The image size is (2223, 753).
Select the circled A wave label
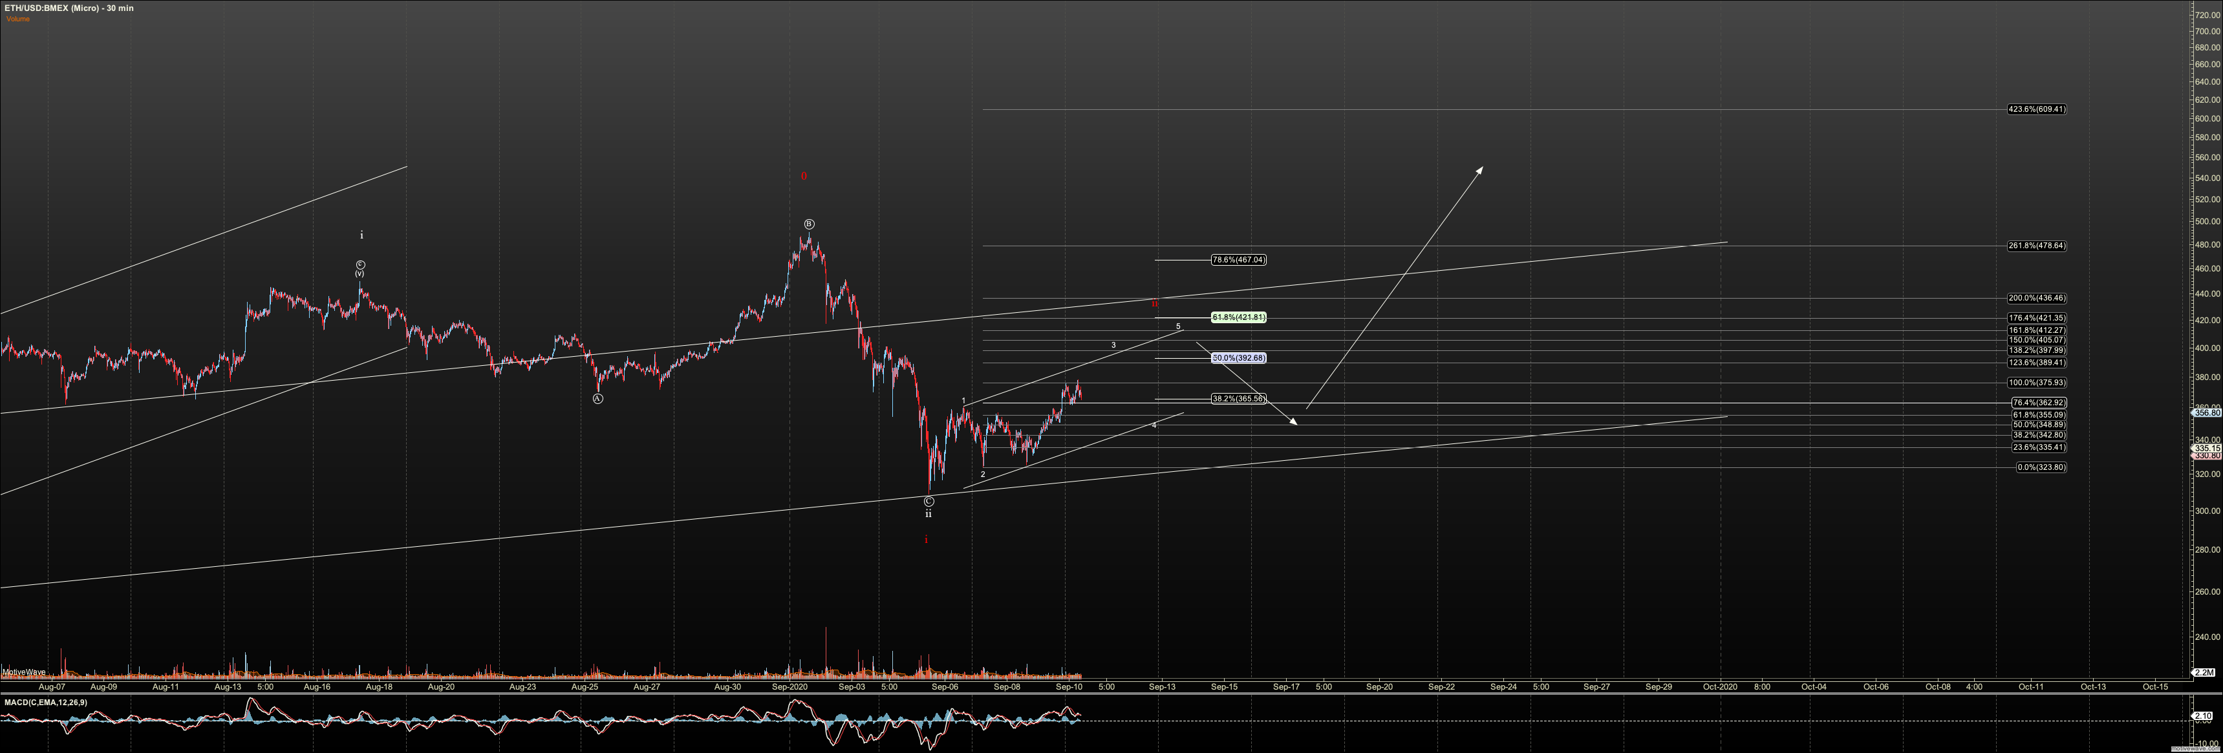(597, 399)
